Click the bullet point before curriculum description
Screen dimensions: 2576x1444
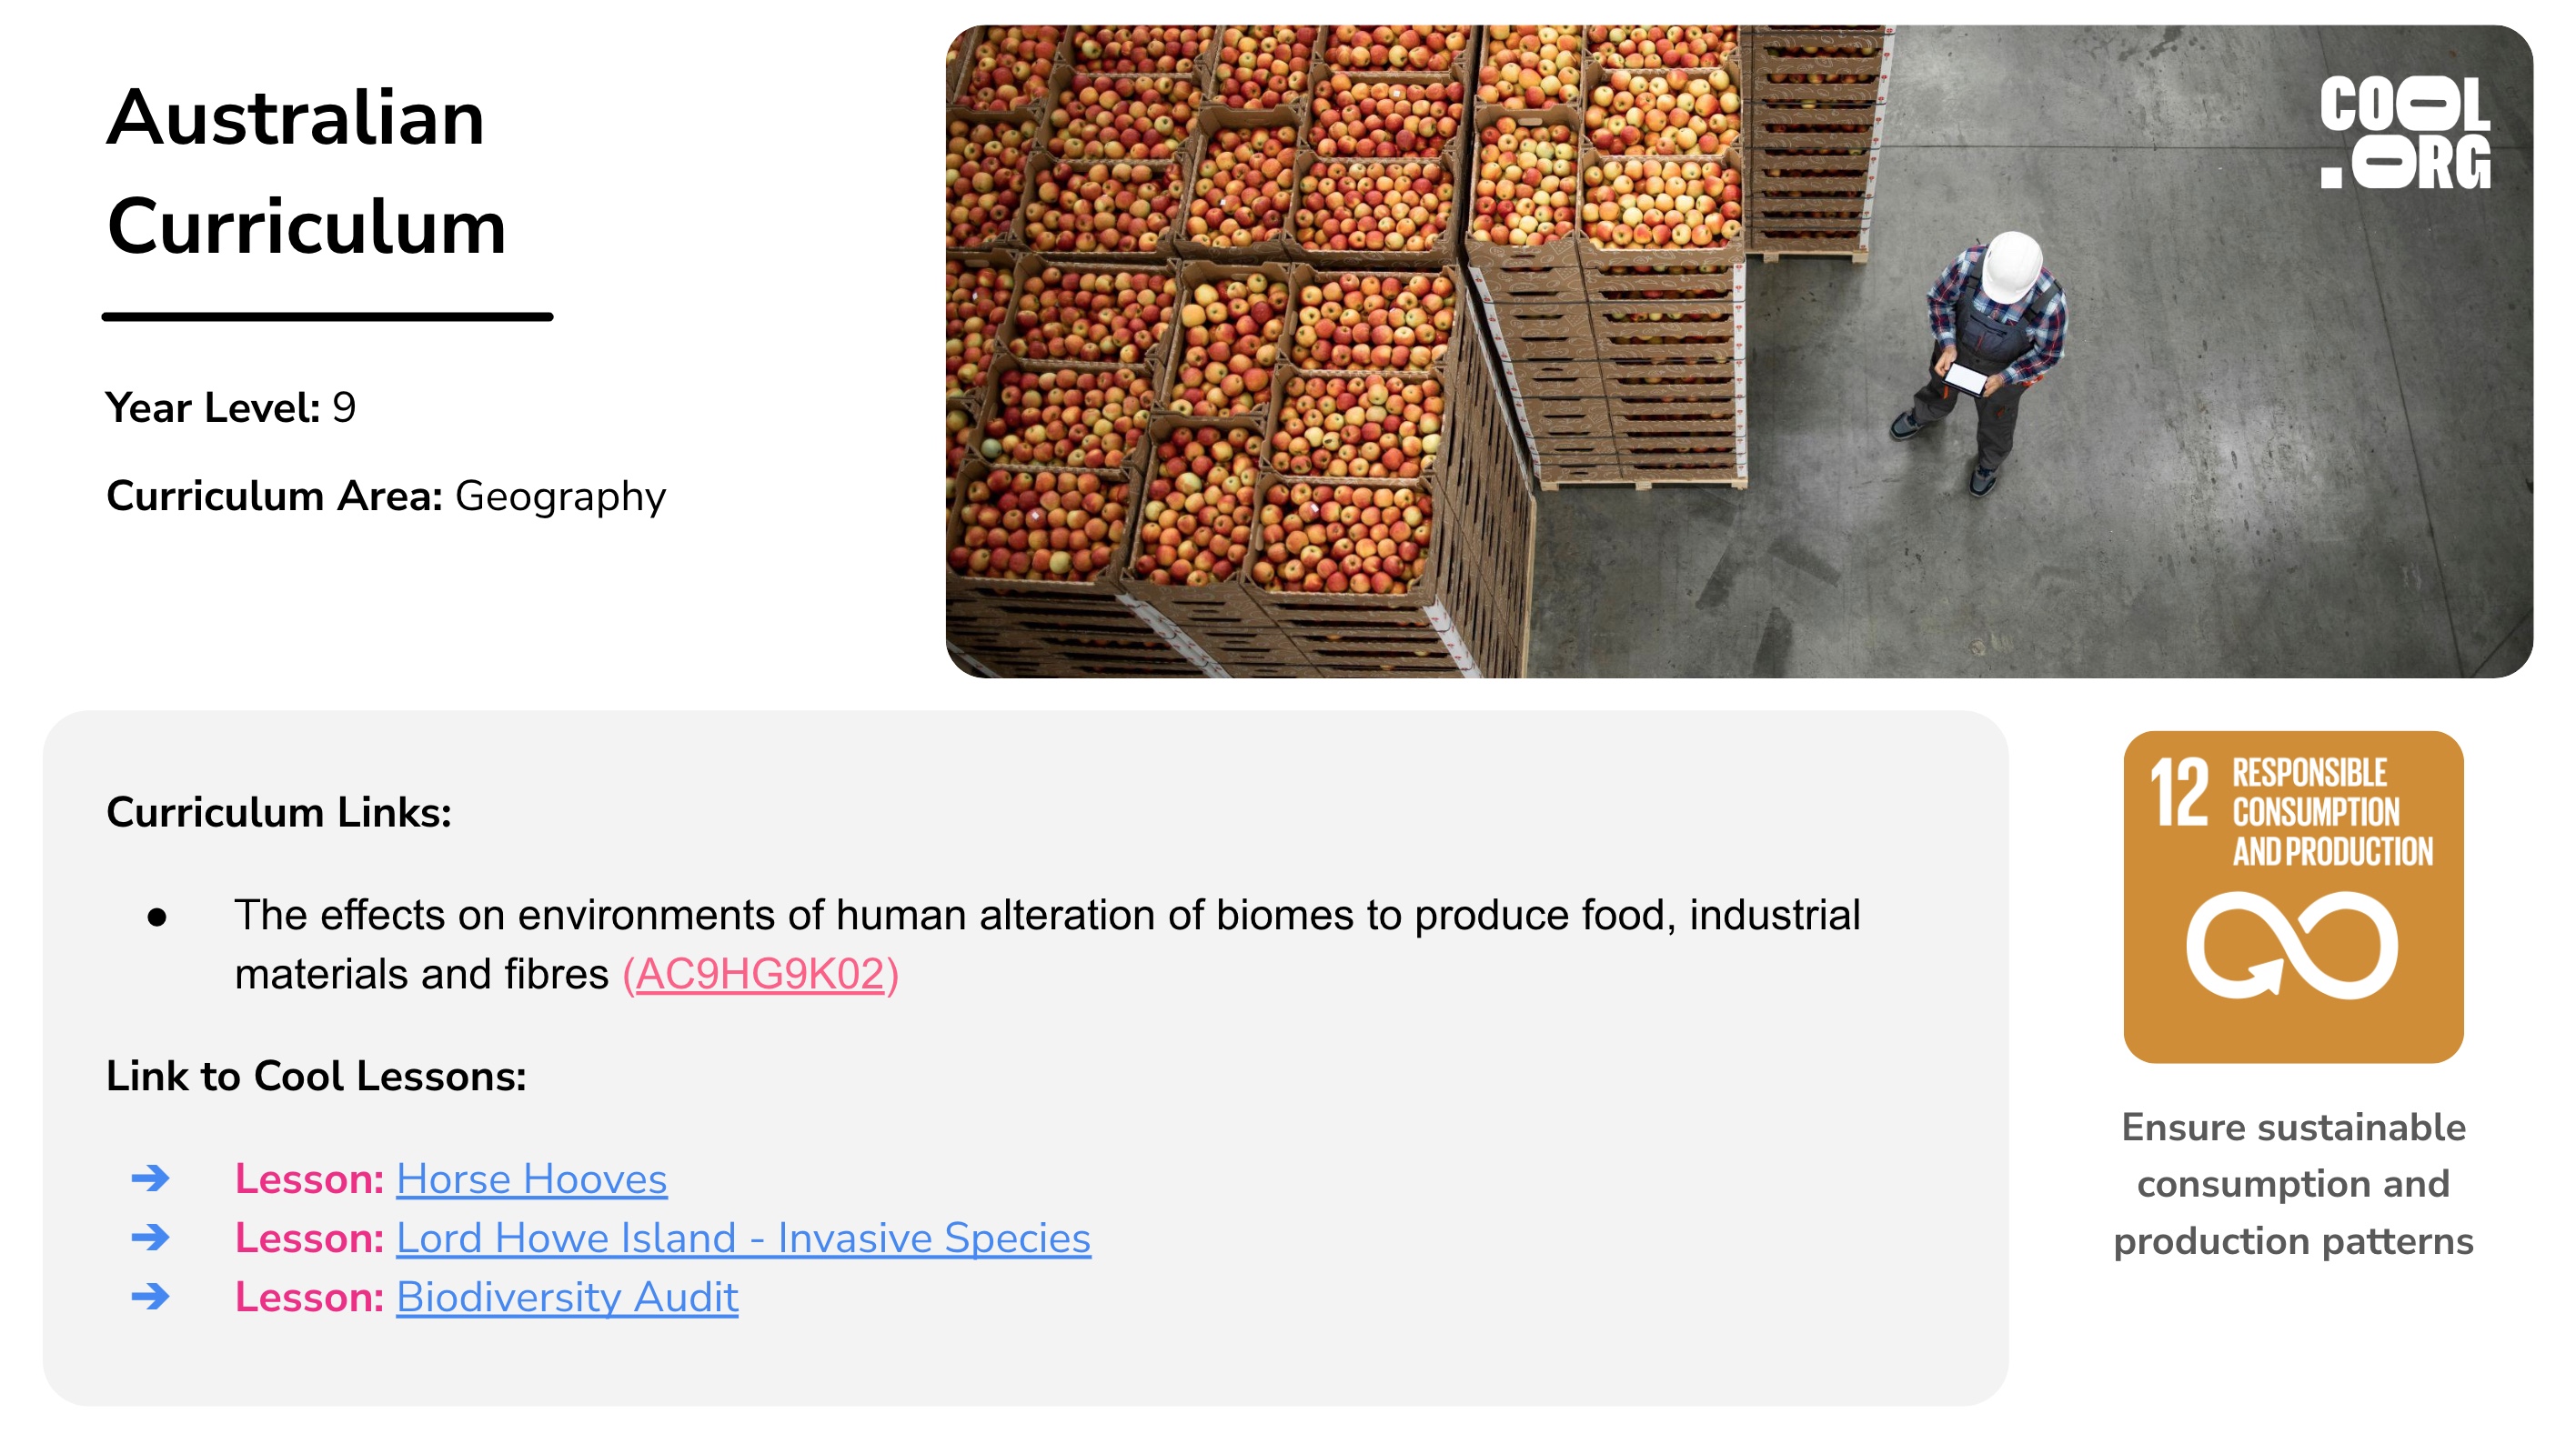[x=157, y=916]
